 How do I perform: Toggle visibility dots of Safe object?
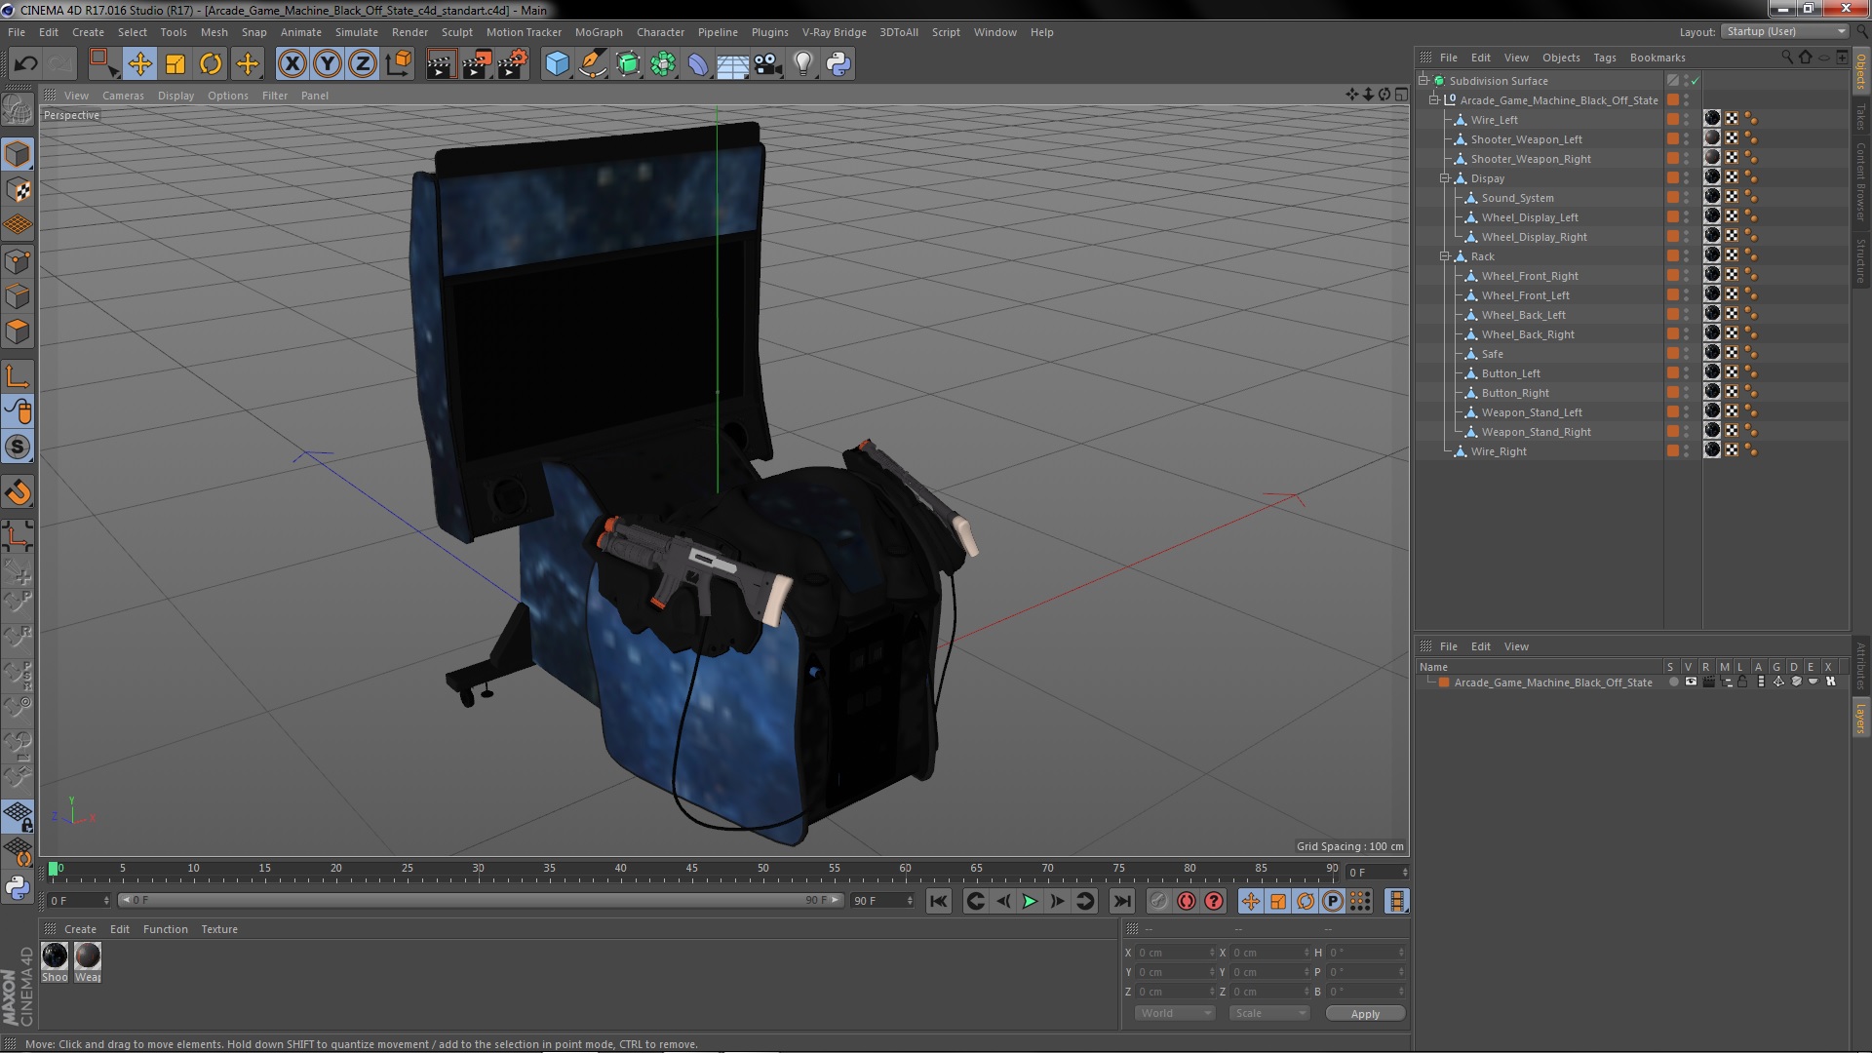click(x=1687, y=354)
